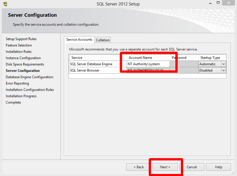Open Startup Type dropdown for Database Engine
Screen dimensions: 237x176
click(x=223, y=64)
